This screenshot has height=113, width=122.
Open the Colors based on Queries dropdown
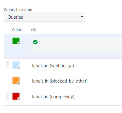coord(44,17)
